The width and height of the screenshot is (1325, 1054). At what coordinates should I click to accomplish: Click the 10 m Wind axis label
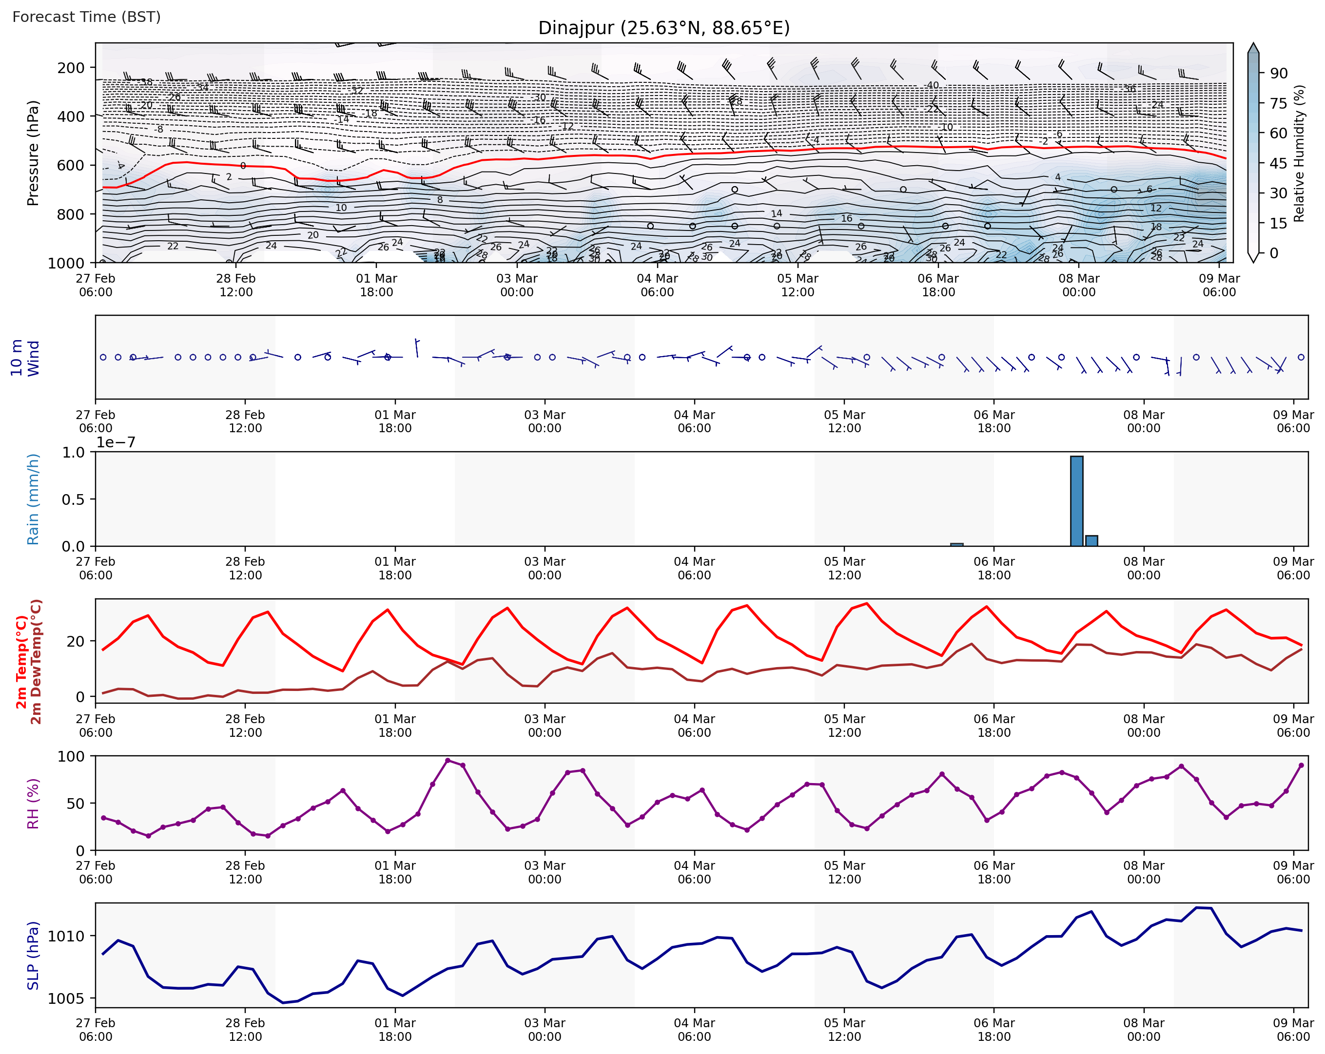tap(24, 358)
